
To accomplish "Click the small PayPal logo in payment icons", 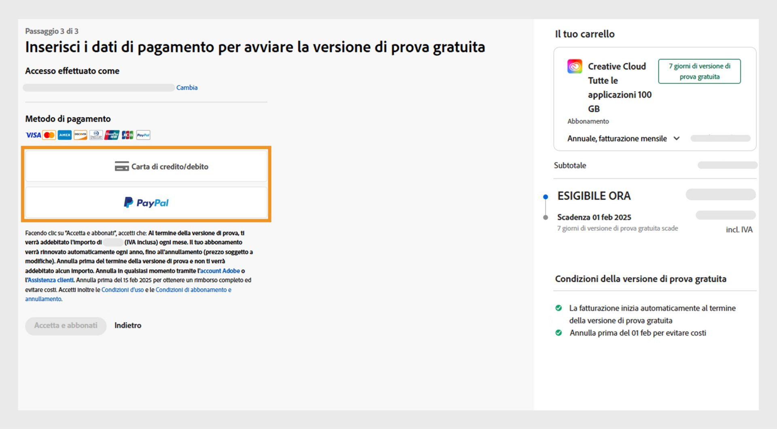I will tap(143, 135).
